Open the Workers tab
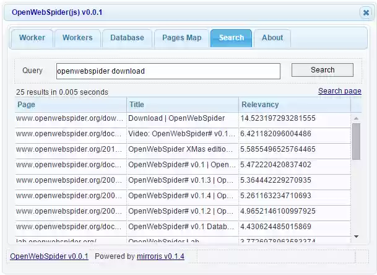377x275 pixels. tap(77, 38)
